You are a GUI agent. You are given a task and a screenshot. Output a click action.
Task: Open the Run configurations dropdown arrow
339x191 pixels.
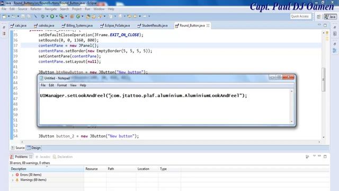click(x=57, y=16)
